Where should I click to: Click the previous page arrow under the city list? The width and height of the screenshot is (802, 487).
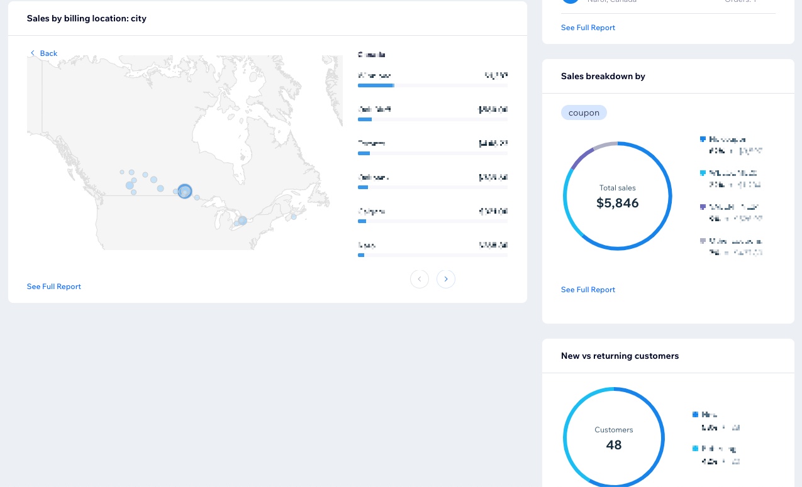(x=420, y=279)
